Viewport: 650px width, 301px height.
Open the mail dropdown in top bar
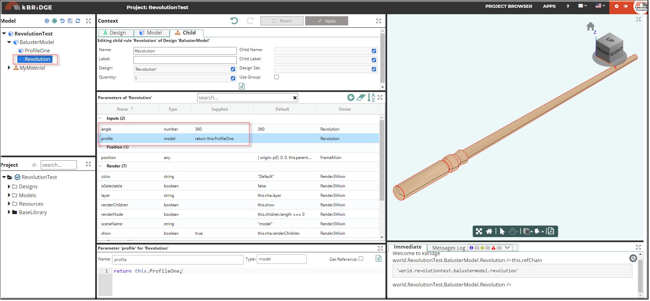(x=583, y=6)
